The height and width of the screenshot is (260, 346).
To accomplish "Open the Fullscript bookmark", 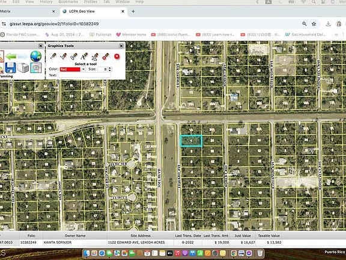I will [x=100, y=34].
